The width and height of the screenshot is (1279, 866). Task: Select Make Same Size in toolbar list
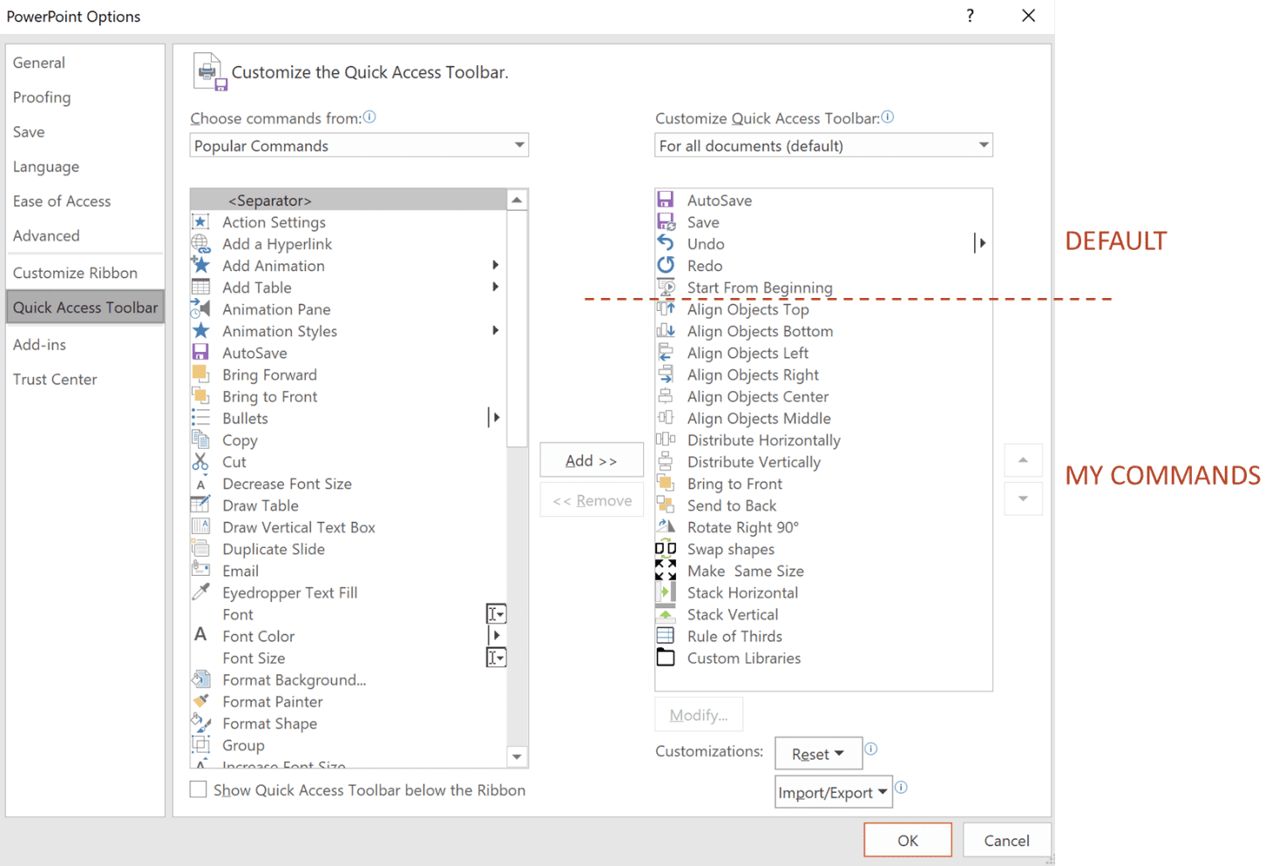[x=823, y=571]
